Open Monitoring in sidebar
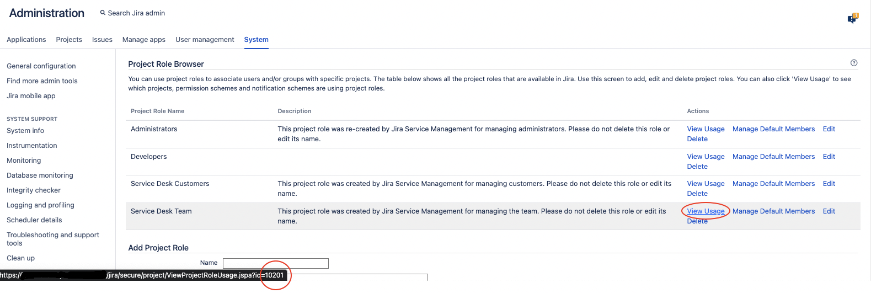 click(x=24, y=161)
